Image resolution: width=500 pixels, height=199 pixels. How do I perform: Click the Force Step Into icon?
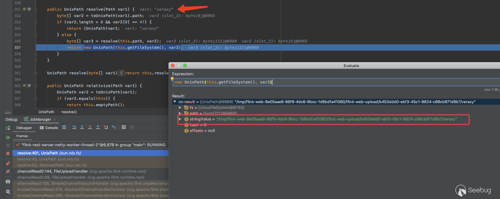[x=90, y=127]
